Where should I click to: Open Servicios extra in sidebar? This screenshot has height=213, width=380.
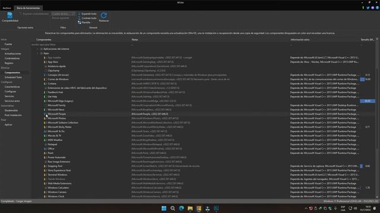click(12, 101)
